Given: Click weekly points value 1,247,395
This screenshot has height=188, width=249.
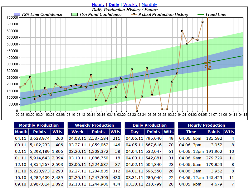Looking at the screenshot, I should [98, 178].
